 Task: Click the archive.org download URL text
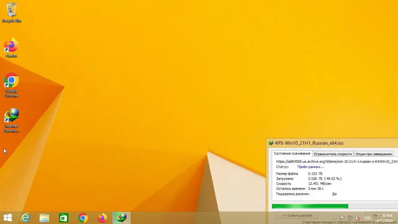337,161
